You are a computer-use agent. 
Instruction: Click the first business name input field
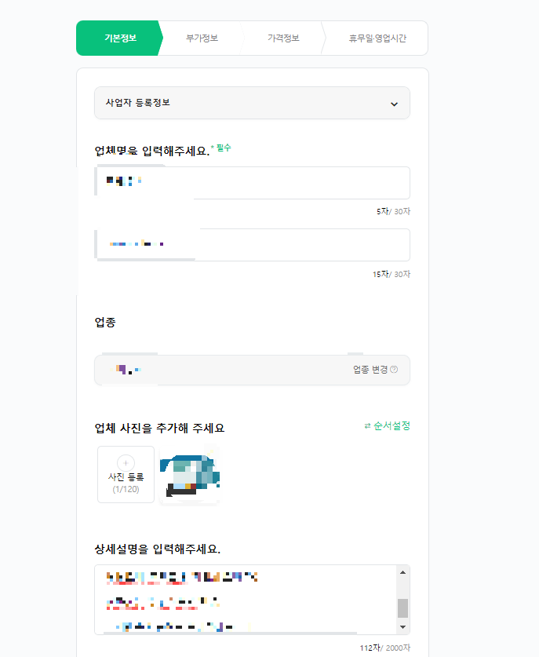tap(251, 182)
